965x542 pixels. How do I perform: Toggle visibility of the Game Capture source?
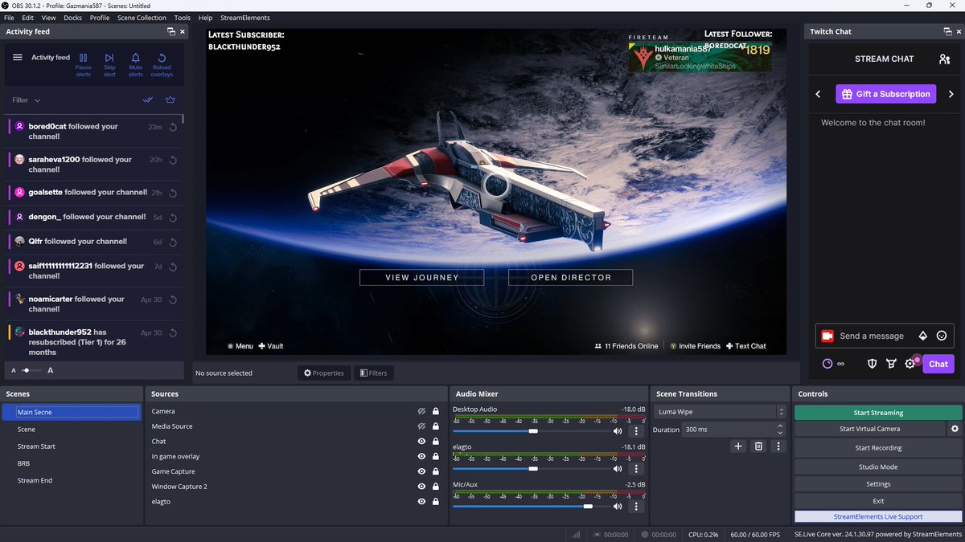coord(421,471)
